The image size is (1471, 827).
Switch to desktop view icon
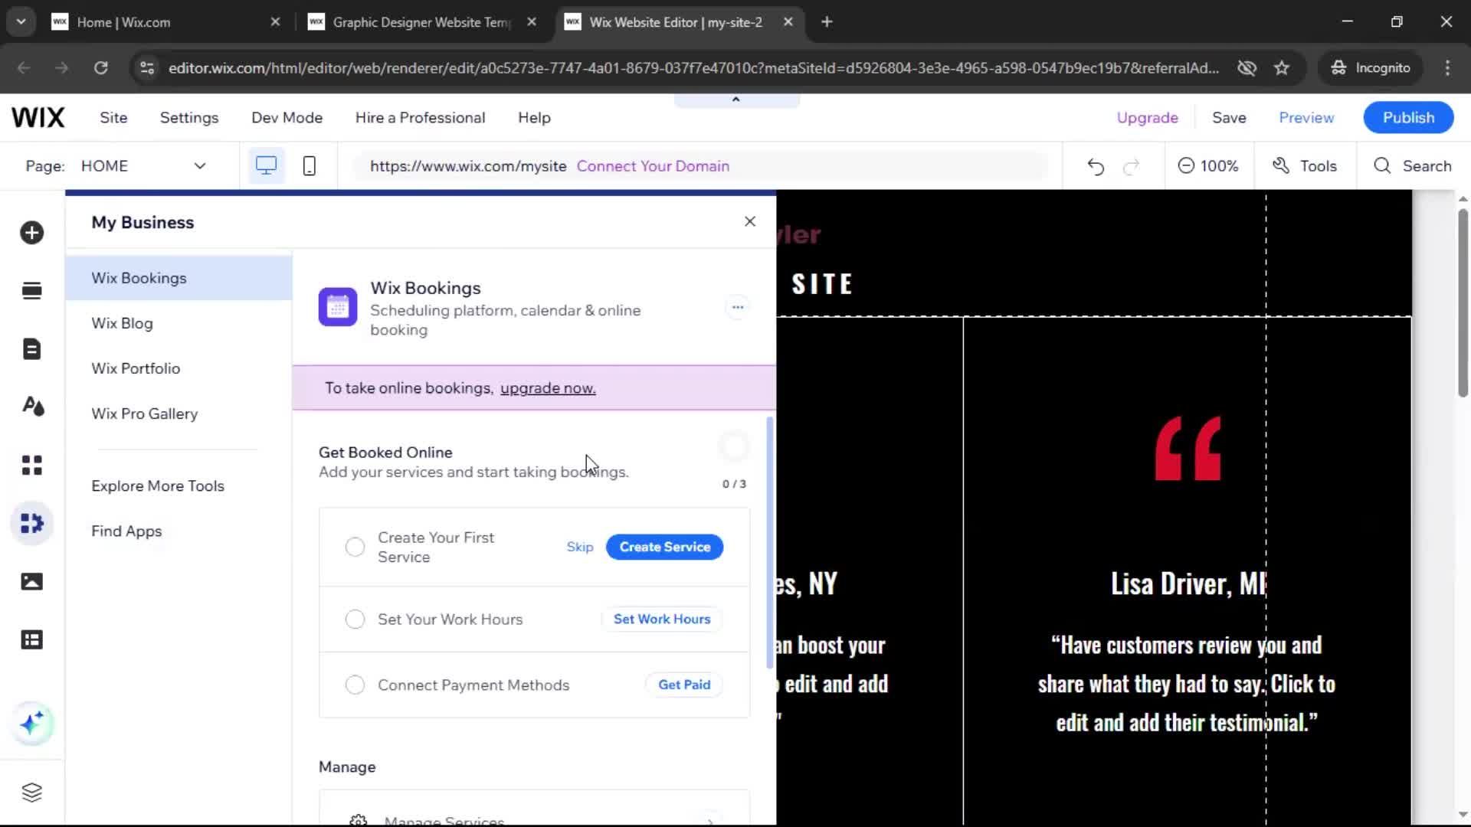click(266, 166)
